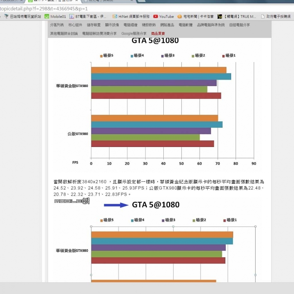
Task: Select the purple 場景3 bar of 公版GTX980, upper chart
Action: pyautogui.click(x=151, y=131)
